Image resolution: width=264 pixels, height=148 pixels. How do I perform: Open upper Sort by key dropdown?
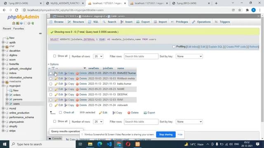coord(189,56)
